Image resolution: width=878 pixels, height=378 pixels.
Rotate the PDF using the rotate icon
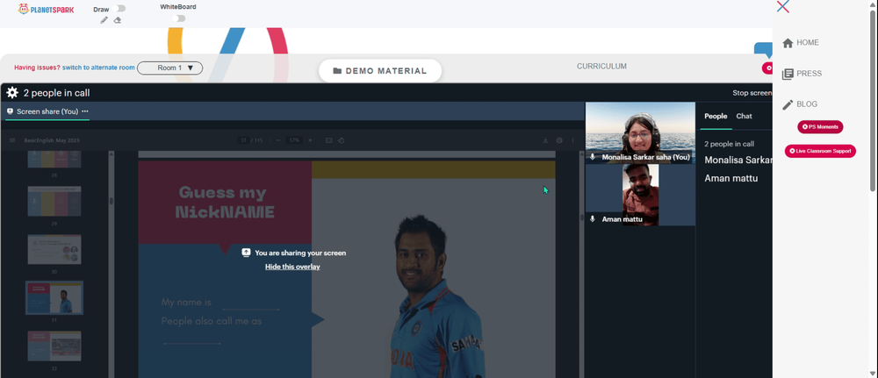coord(341,140)
